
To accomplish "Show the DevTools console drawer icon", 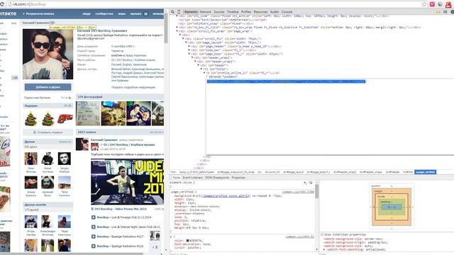I will [x=445, y=12].
